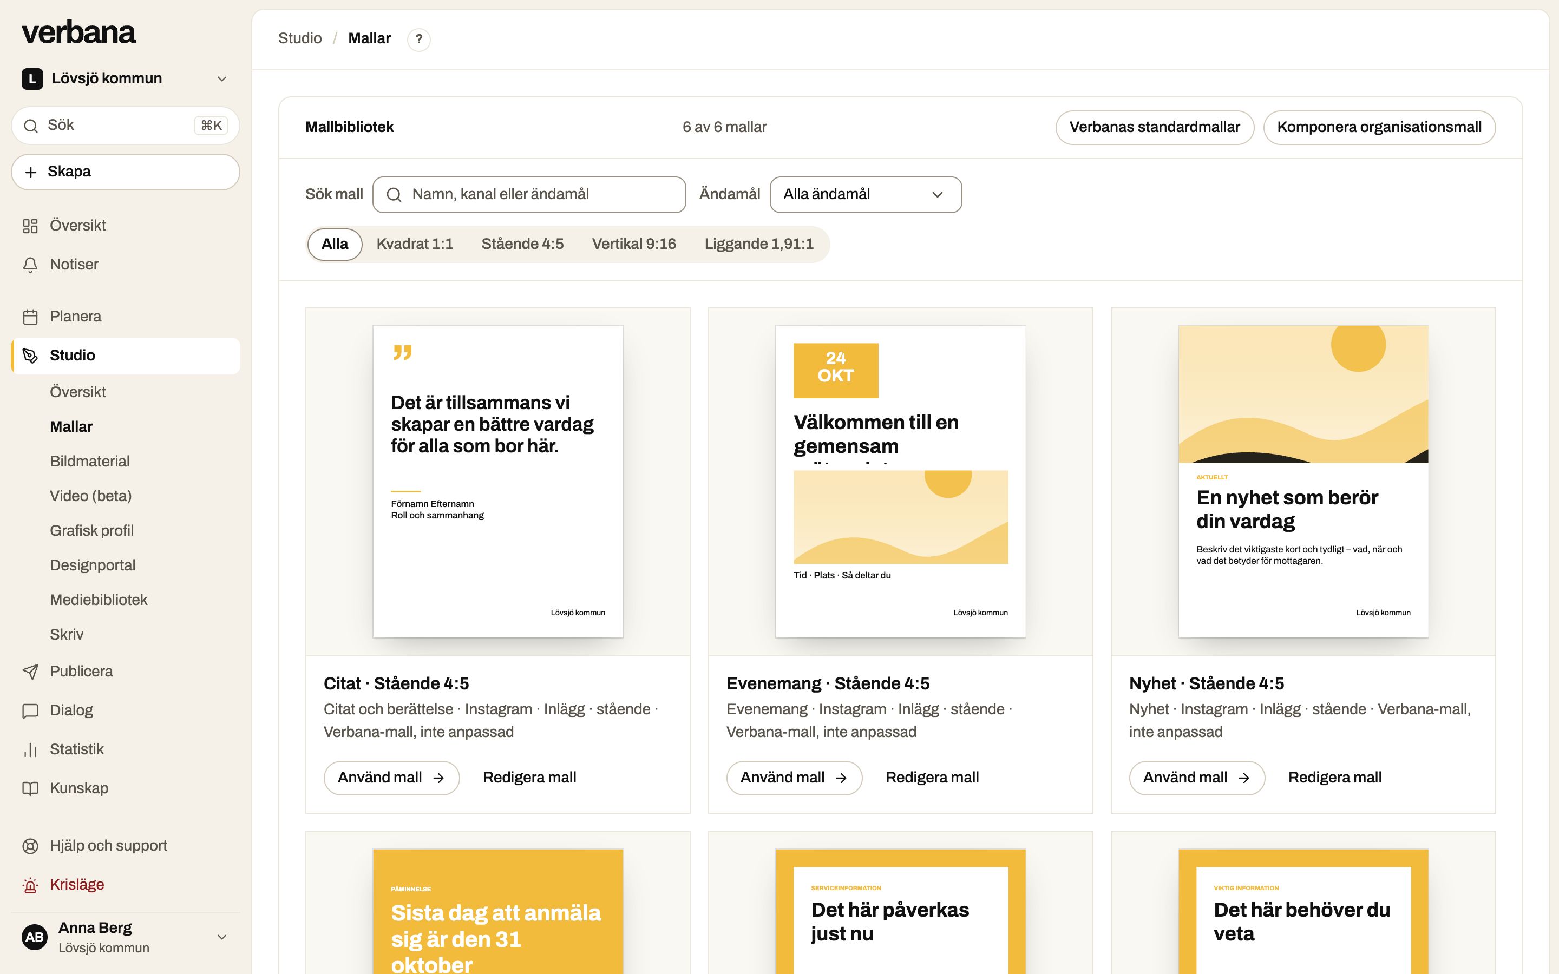The width and height of the screenshot is (1559, 974).
Task: Open Grafisk profil in the sidebar
Action: click(x=91, y=531)
